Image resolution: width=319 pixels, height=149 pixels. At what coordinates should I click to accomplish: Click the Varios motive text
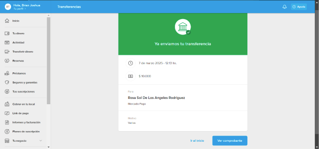tap(132, 123)
